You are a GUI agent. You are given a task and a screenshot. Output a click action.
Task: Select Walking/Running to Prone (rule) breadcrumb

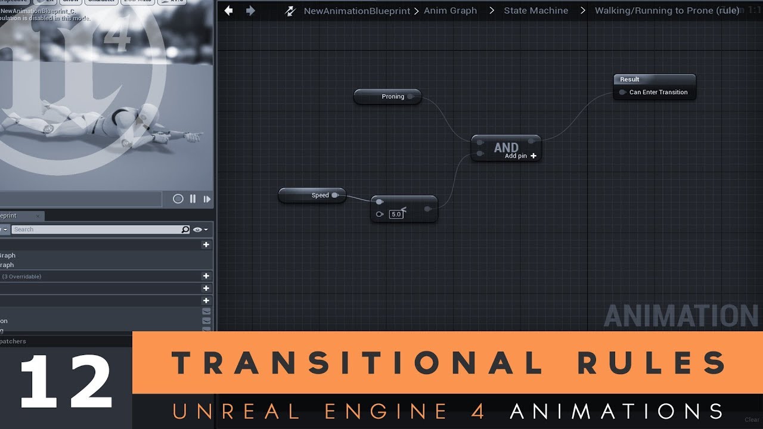(x=667, y=11)
